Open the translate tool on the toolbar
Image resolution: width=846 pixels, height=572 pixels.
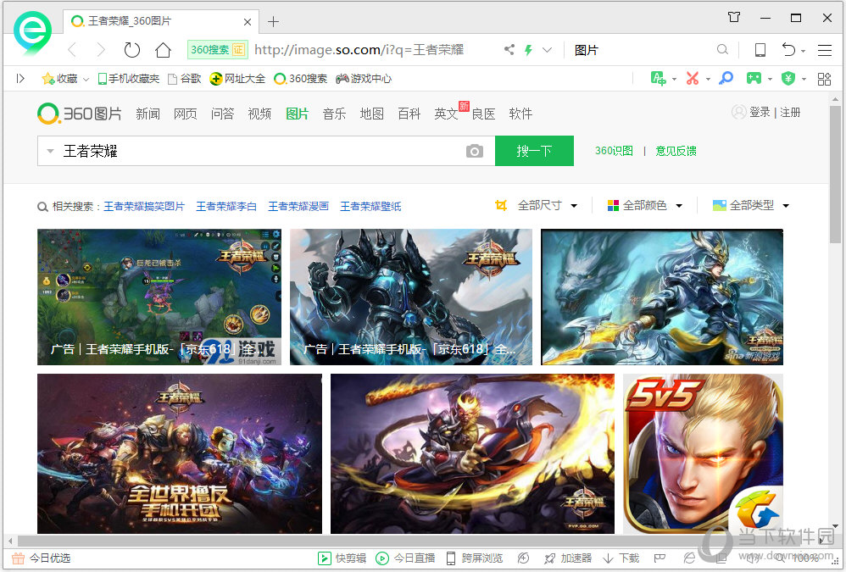(x=657, y=78)
